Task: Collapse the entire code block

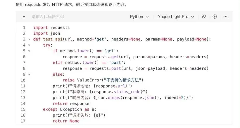Action: point(24,17)
